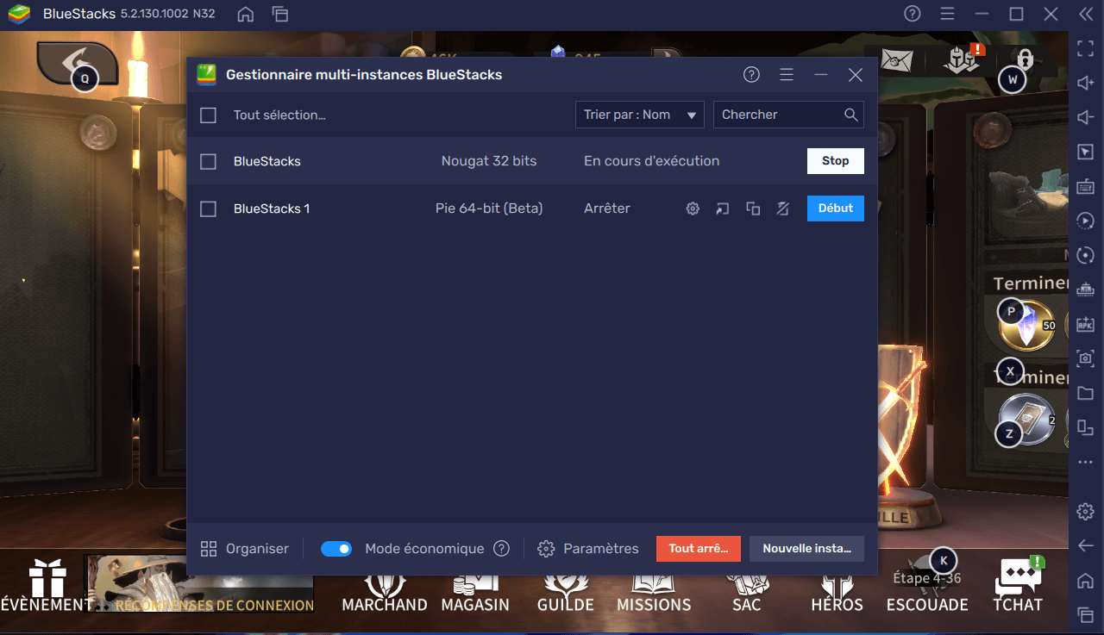Turn off the Mode économique switch

tap(336, 549)
